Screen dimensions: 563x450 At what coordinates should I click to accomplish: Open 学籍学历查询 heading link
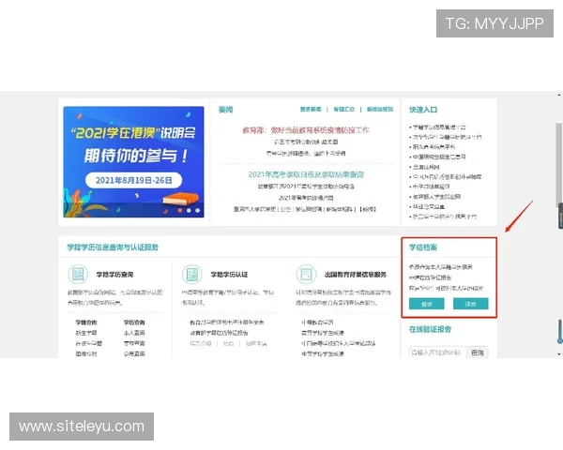click(114, 275)
